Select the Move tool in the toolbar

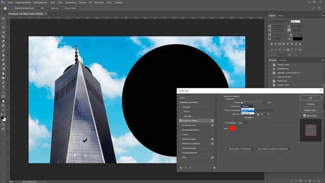point(3,18)
